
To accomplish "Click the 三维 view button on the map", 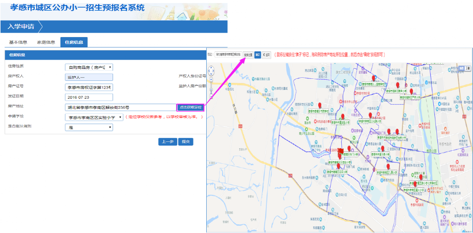I will (467, 67).
